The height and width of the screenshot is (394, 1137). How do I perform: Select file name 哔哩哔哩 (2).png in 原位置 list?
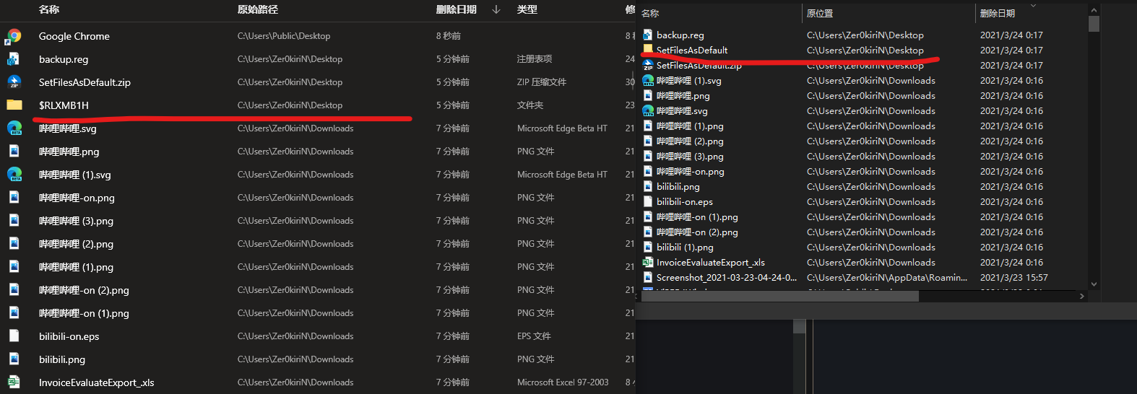coord(690,141)
